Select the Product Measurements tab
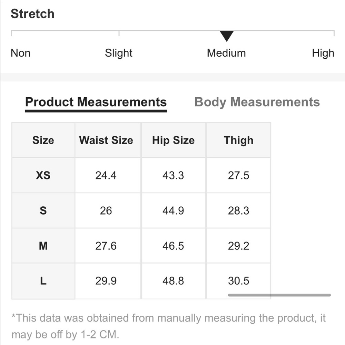 (x=96, y=102)
